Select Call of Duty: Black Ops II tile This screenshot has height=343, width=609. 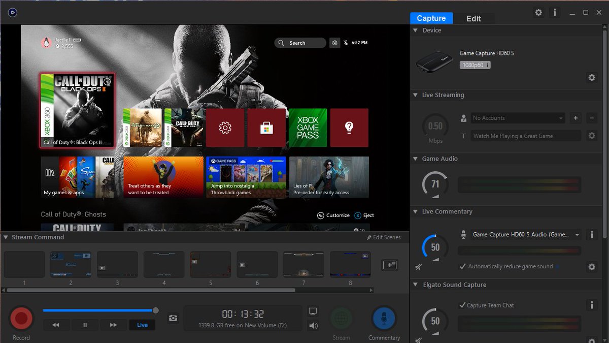click(x=77, y=110)
